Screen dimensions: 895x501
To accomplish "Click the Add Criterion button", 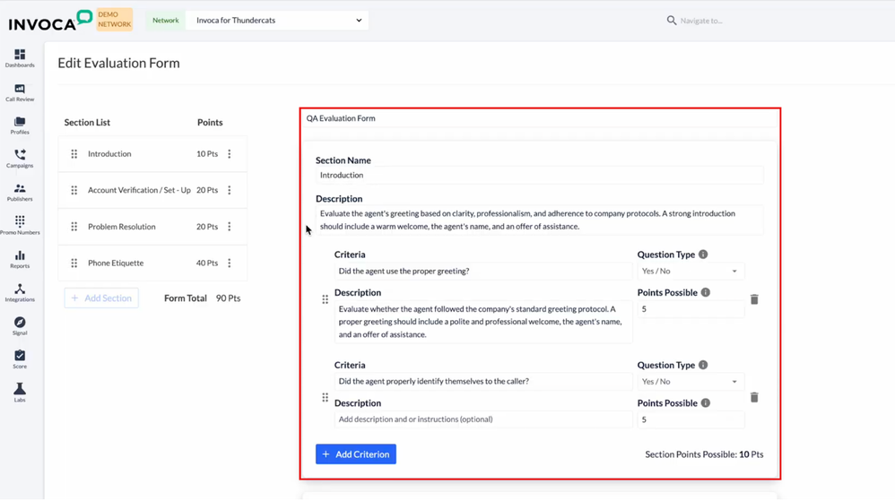I will coord(356,454).
